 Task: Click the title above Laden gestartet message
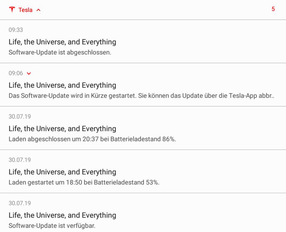pos(62,172)
